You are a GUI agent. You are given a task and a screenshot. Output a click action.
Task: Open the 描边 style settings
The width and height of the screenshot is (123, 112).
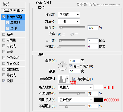pos(13,34)
